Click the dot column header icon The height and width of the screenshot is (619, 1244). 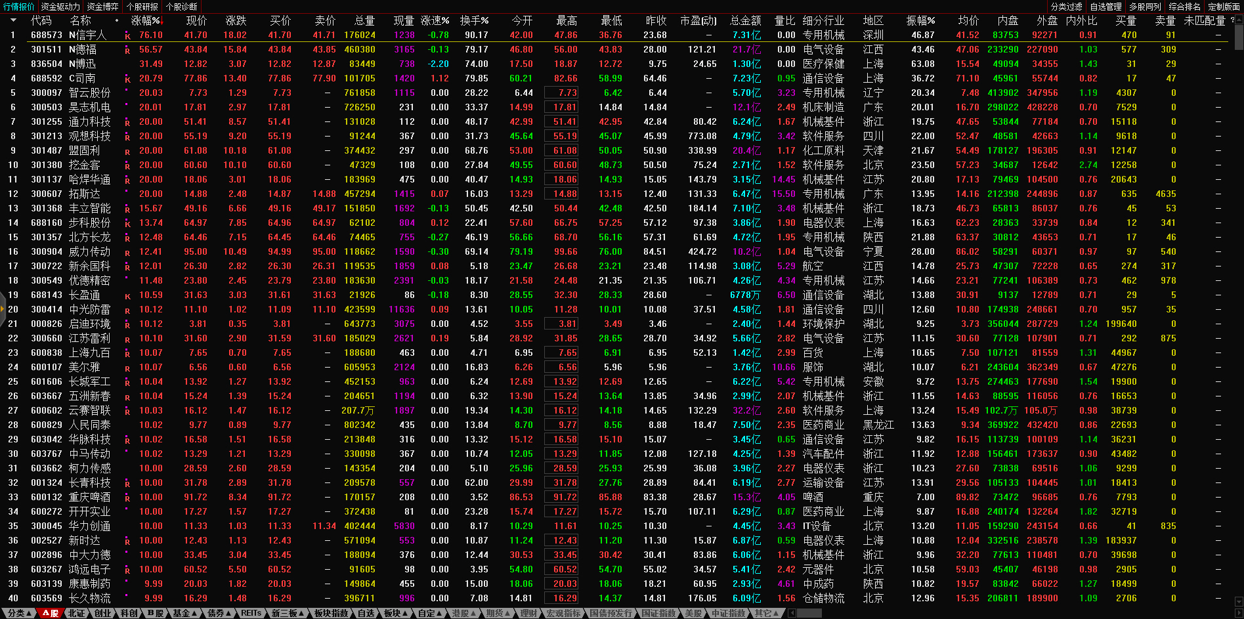click(x=117, y=21)
